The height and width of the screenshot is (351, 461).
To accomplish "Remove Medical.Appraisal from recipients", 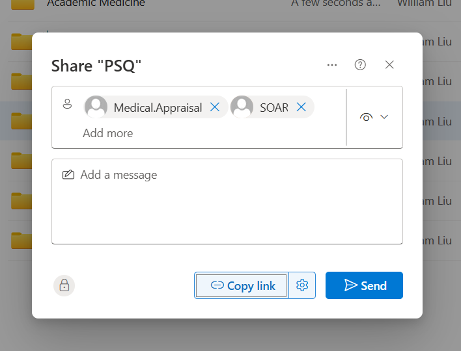I will click(215, 107).
